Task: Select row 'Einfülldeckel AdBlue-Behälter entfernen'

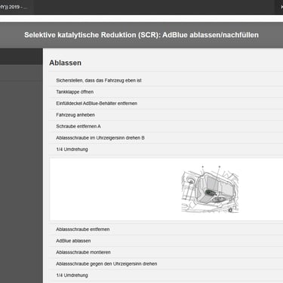Action: click(x=166, y=103)
